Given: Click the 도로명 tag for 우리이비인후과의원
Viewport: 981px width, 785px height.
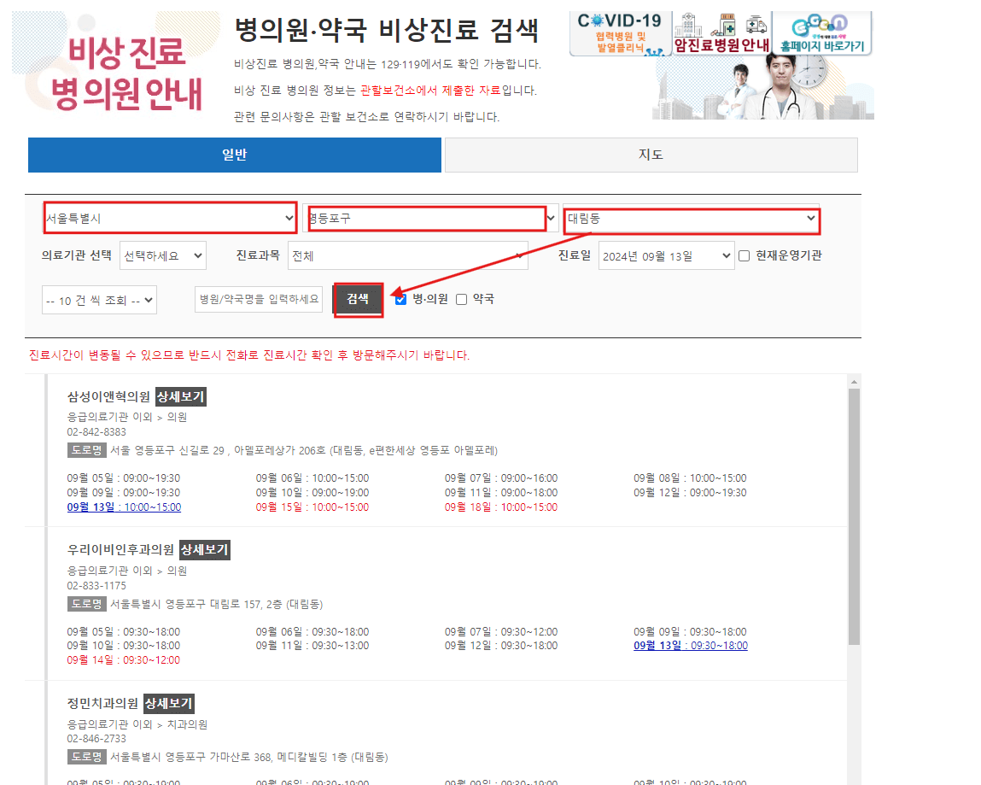Looking at the screenshot, I should tap(86, 604).
